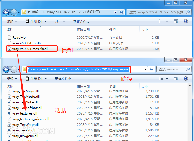Screen dimensions: 194x141
Task: Change view icon in the plugins window
Action: 161,79
